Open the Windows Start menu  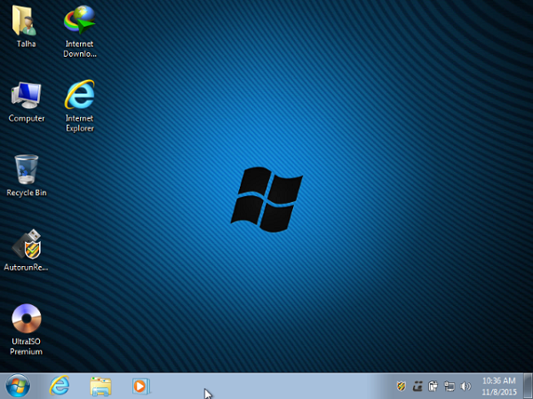pyautogui.click(x=18, y=386)
